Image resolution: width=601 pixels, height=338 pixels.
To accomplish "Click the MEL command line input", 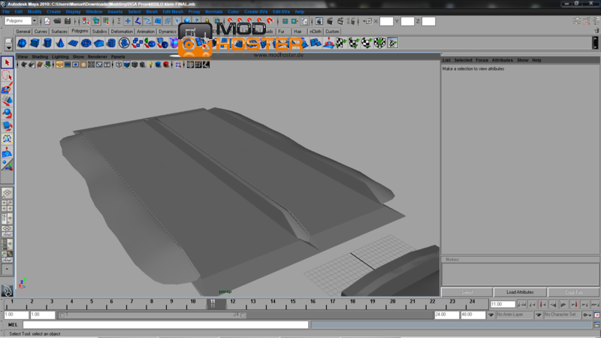I will point(165,325).
